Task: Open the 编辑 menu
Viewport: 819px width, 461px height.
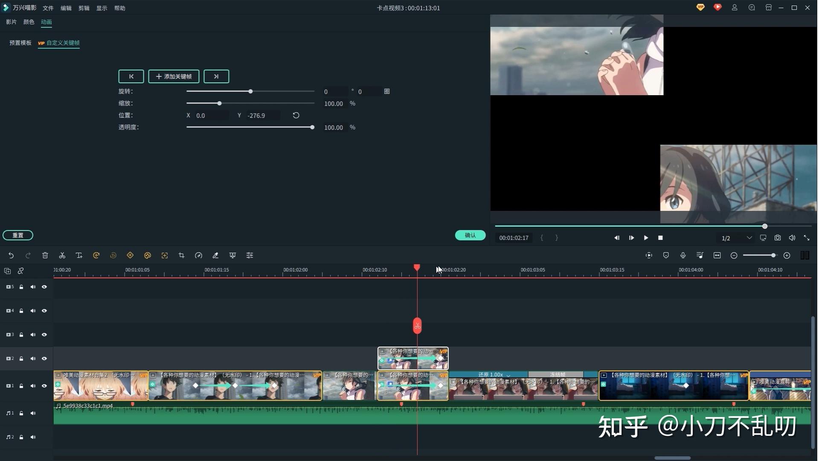Action: [66, 8]
